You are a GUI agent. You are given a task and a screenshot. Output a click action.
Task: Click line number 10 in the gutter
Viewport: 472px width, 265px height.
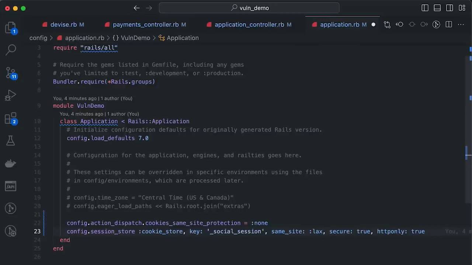click(37, 121)
